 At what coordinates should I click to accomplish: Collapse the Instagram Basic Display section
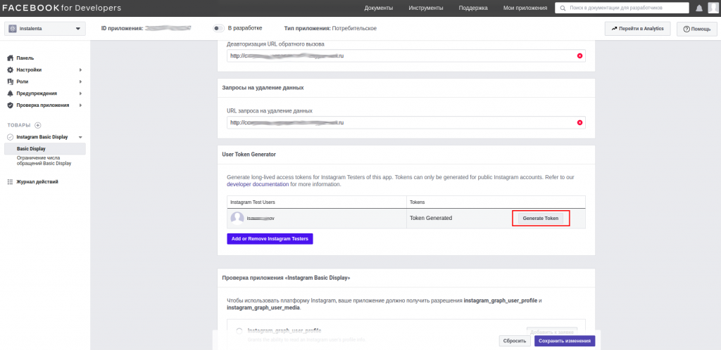80,137
